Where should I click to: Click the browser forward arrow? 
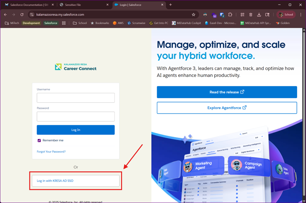pyautogui.click(x=14, y=15)
